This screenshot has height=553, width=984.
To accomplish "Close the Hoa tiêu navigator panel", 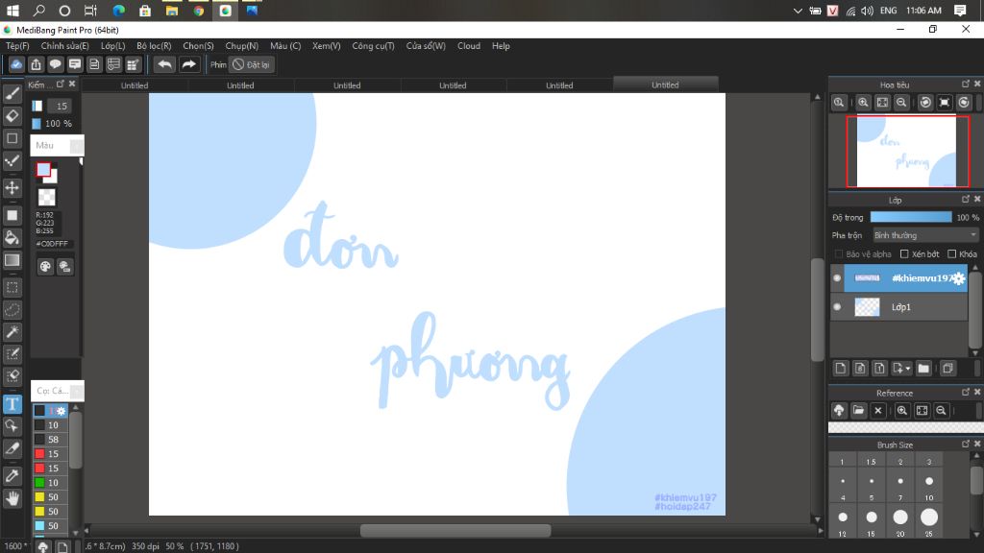I will click(977, 84).
